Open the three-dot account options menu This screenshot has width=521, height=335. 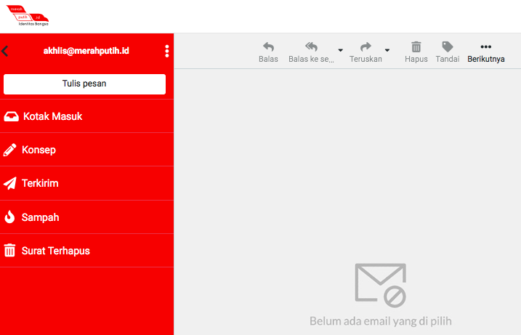pyautogui.click(x=167, y=51)
